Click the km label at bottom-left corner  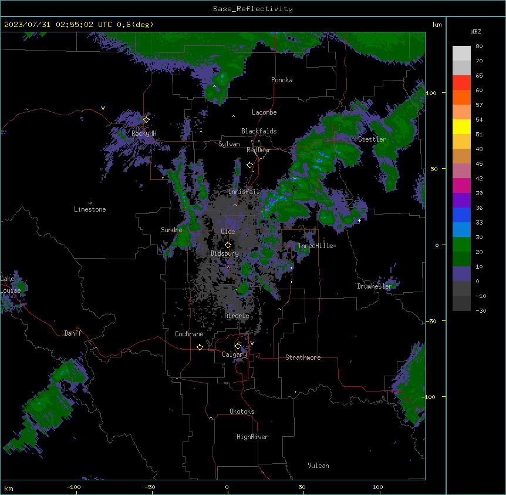click(x=8, y=488)
